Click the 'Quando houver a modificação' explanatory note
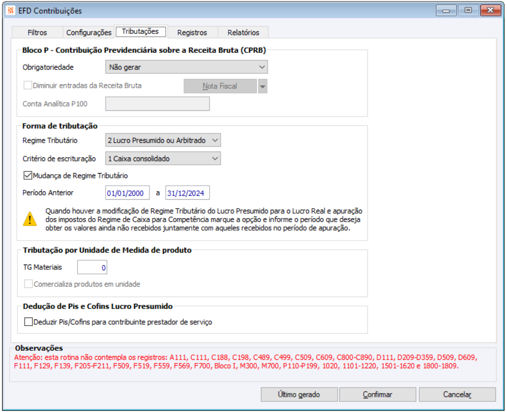 click(x=204, y=219)
